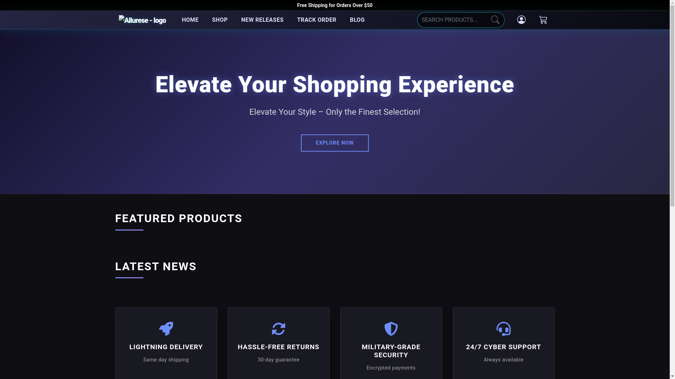This screenshot has width=675, height=379.
Task: Go to the Home menu item
Action: pyautogui.click(x=190, y=20)
